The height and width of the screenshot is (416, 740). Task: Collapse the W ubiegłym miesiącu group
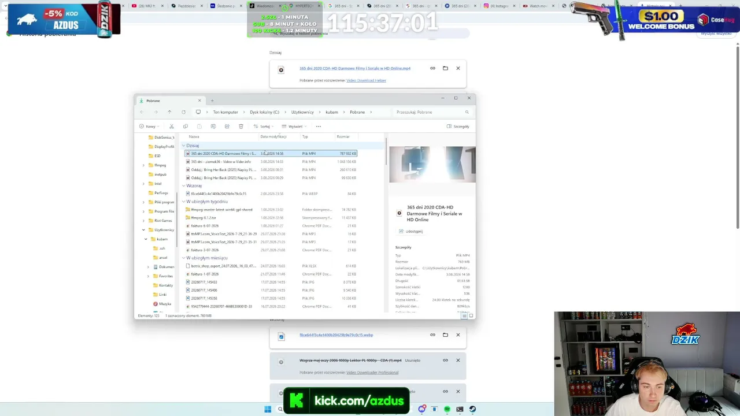click(183, 258)
